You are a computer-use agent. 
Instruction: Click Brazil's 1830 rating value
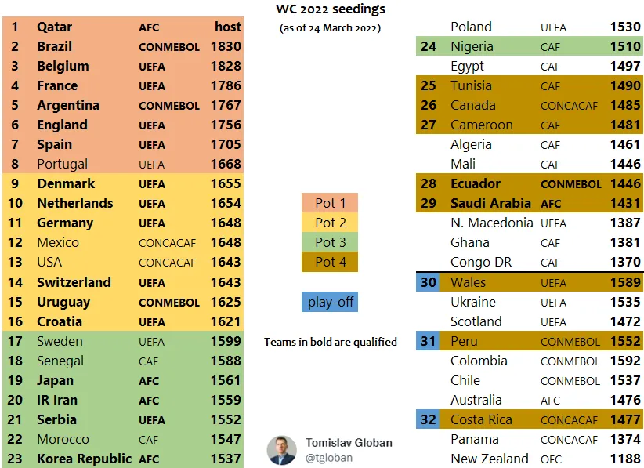[226, 46]
